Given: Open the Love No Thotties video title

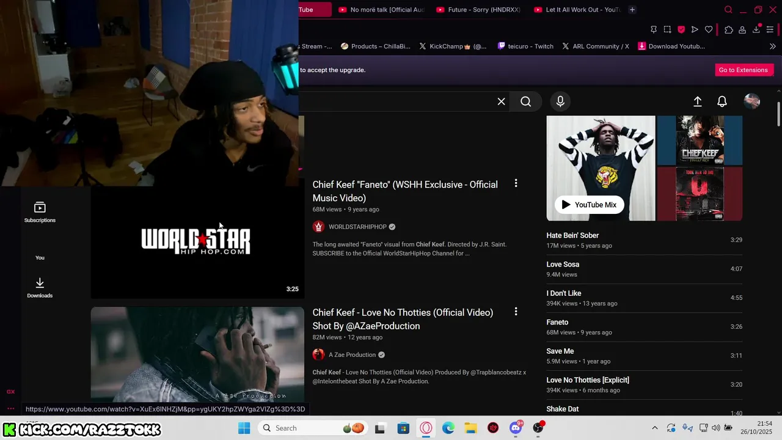Looking at the screenshot, I should (x=403, y=319).
